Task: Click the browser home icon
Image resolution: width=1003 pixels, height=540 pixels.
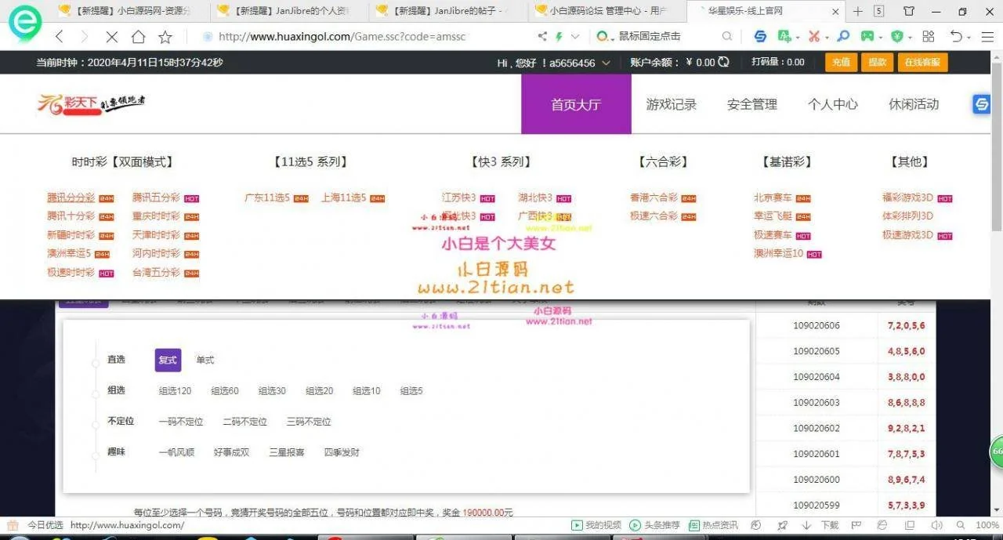Action: pos(138,37)
